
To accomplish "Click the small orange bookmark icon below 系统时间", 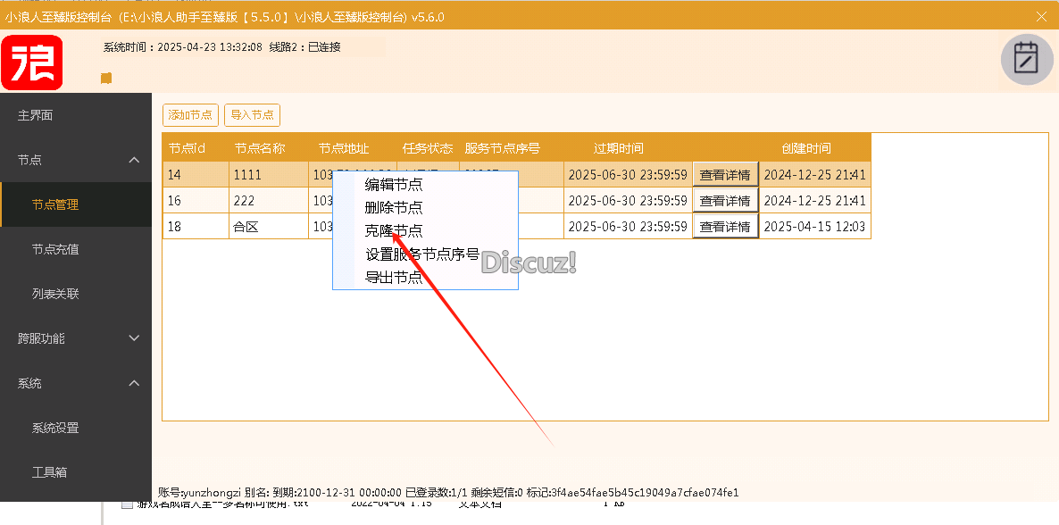I will pyautogui.click(x=105, y=78).
